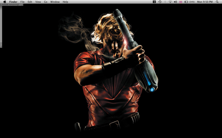Open the Help menu
This screenshot has height=138, width=222.
pyautogui.click(x=65, y=2)
